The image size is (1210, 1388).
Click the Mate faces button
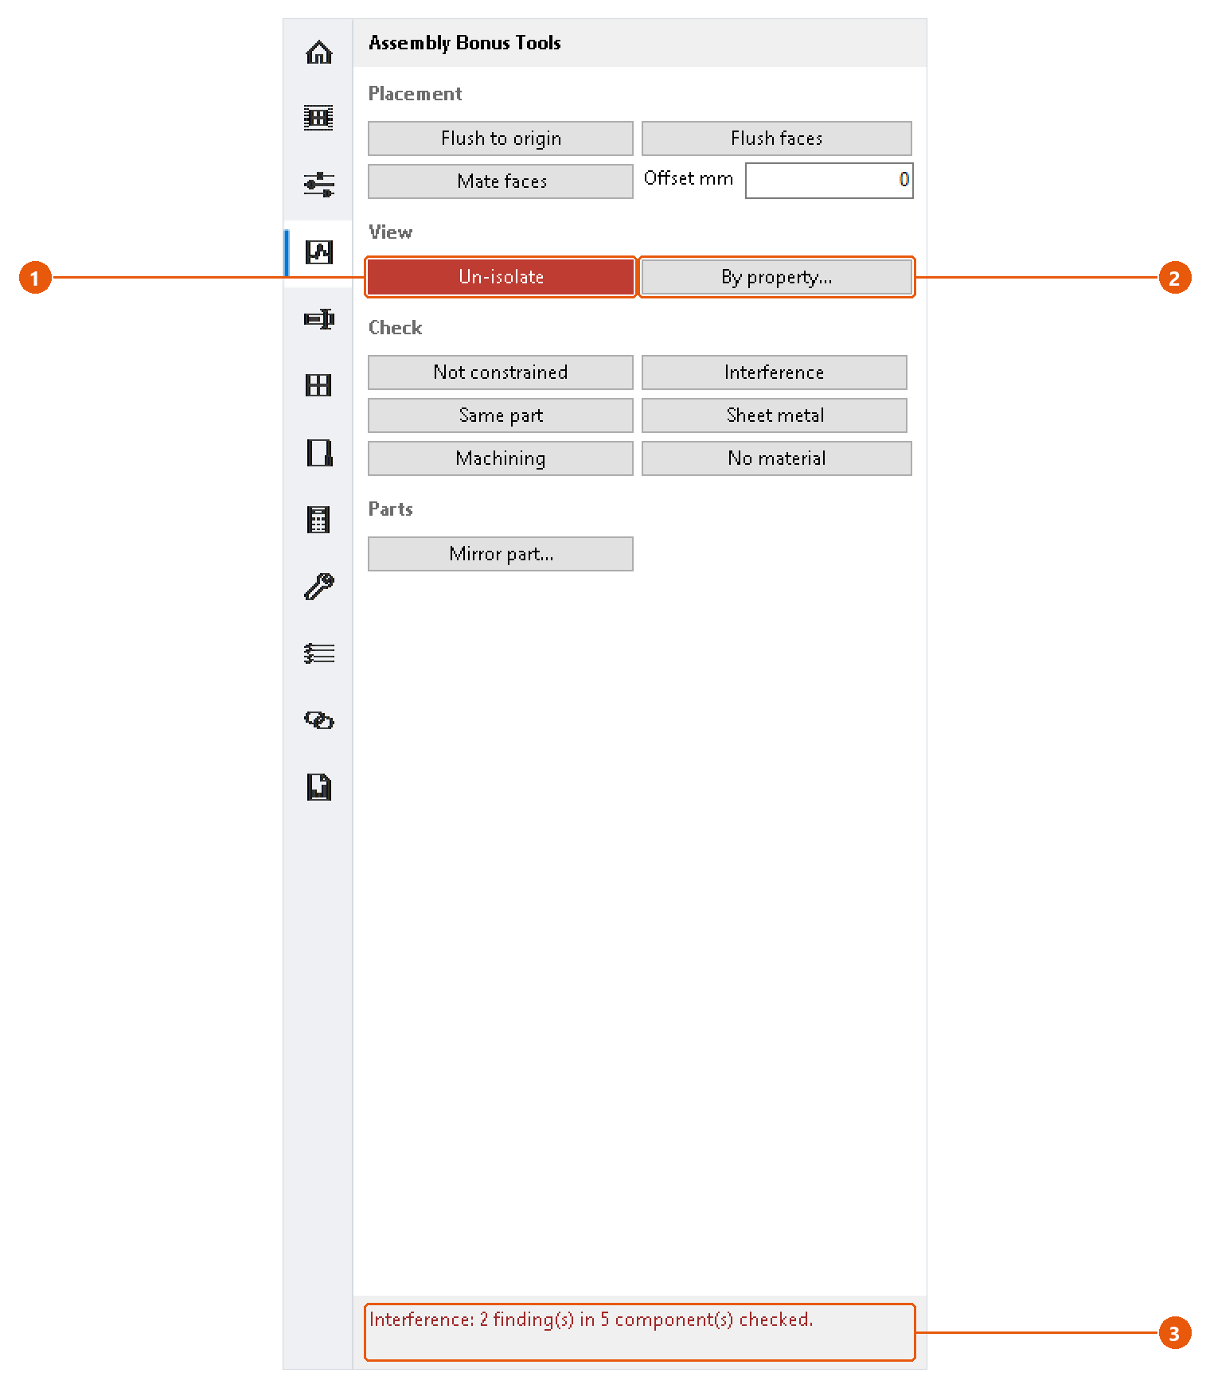(x=501, y=181)
